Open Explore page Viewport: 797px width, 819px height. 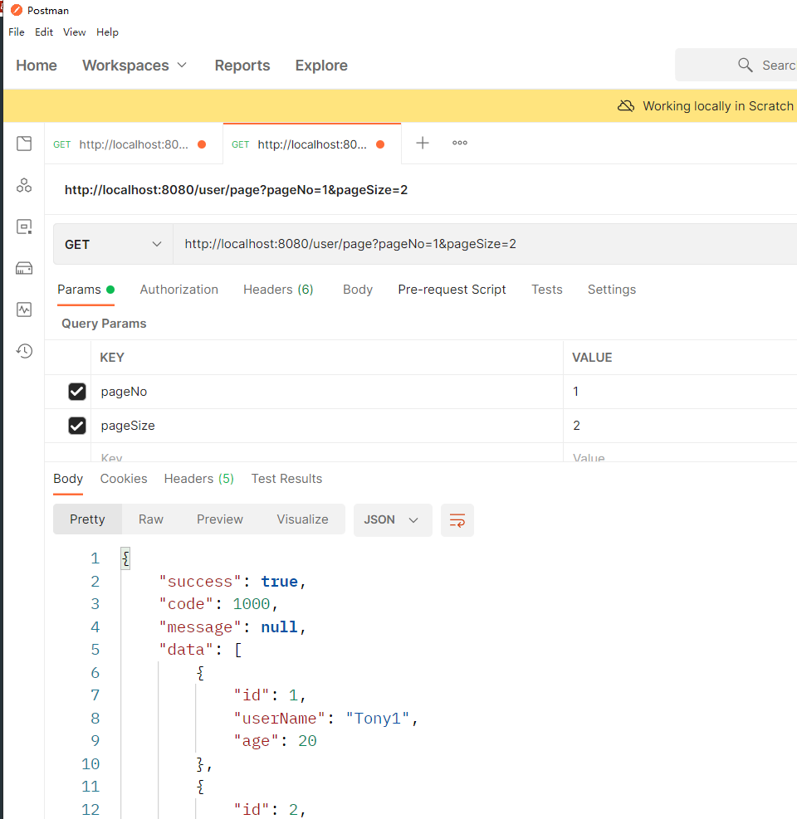click(321, 66)
